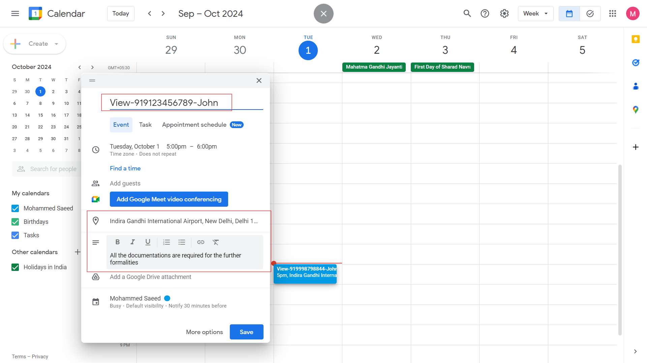Screen dimensions: 647x363
Task: Save the new event
Action: (246, 332)
